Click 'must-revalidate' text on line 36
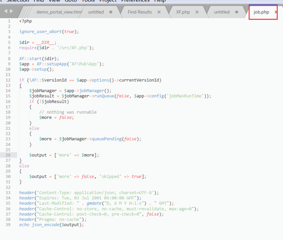 click(145, 209)
